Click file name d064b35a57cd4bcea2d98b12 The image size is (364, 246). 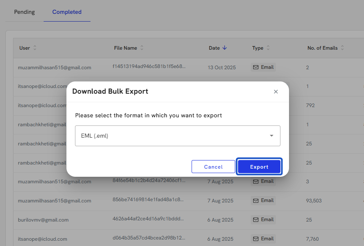click(148, 238)
